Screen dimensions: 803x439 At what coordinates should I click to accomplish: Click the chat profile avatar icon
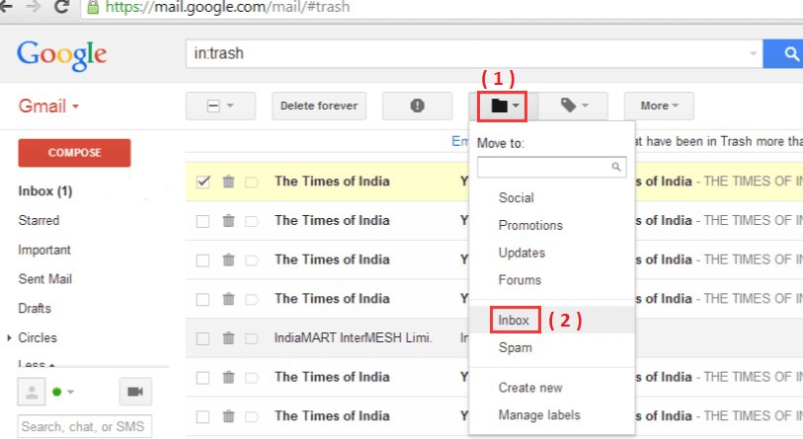coord(32,392)
